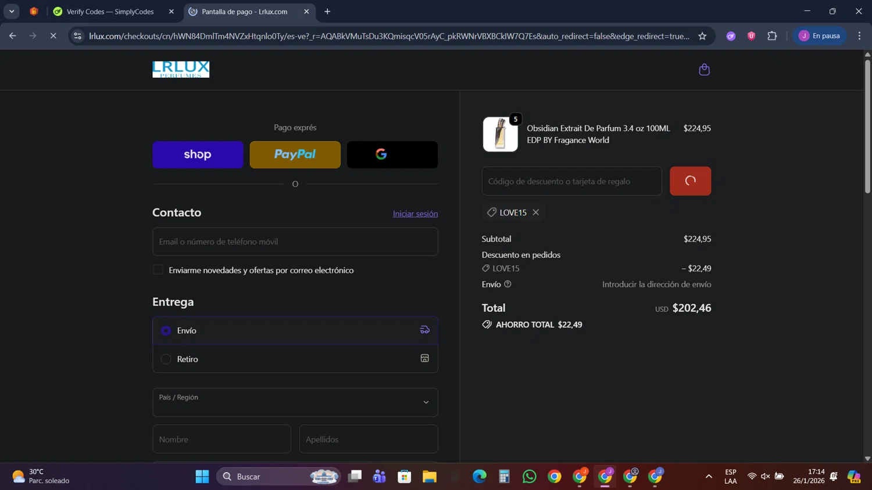Click the discount code or gift card field
This screenshot has width=872, height=490.
click(x=572, y=181)
